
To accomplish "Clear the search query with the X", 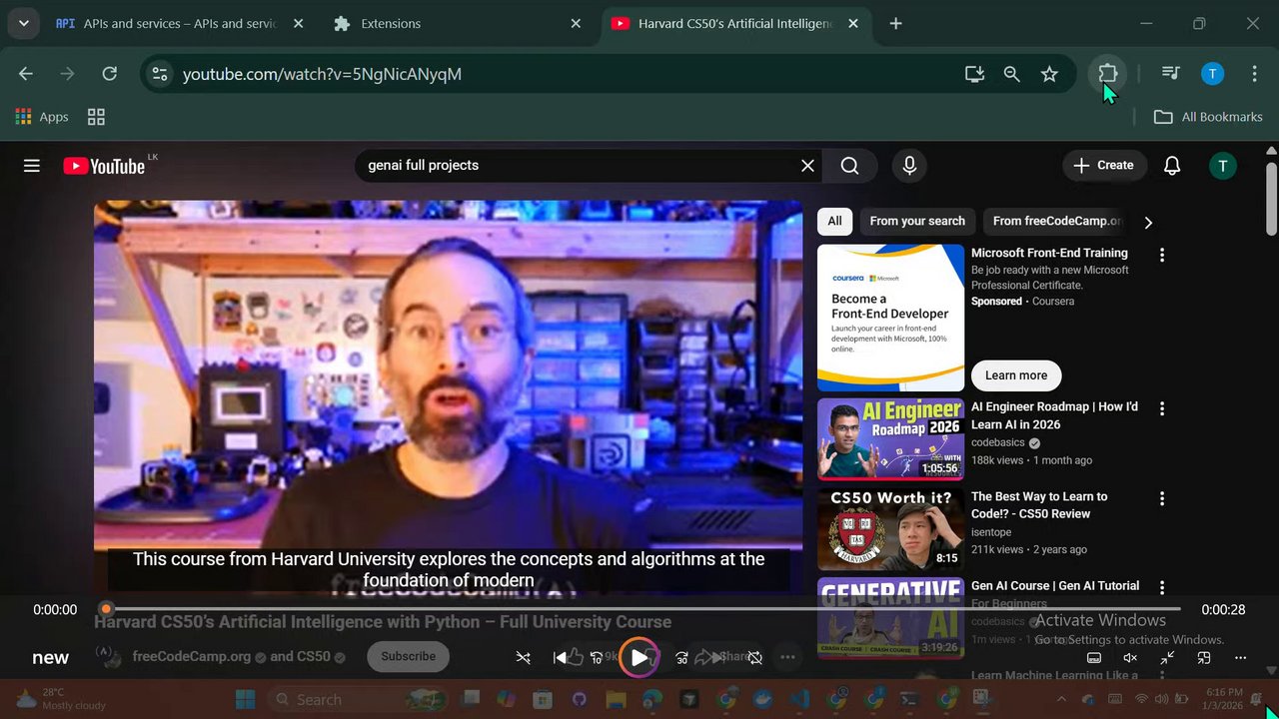I will coord(807,166).
